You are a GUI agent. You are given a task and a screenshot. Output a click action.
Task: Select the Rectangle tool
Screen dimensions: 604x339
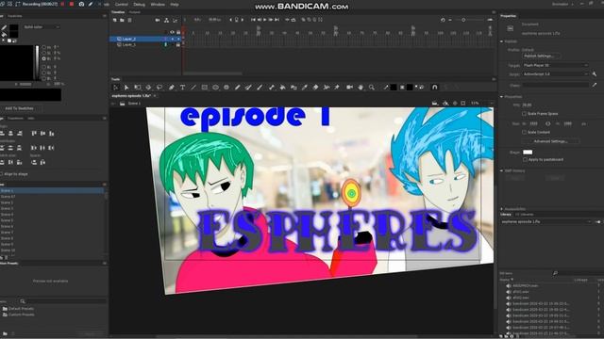point(205,88)
